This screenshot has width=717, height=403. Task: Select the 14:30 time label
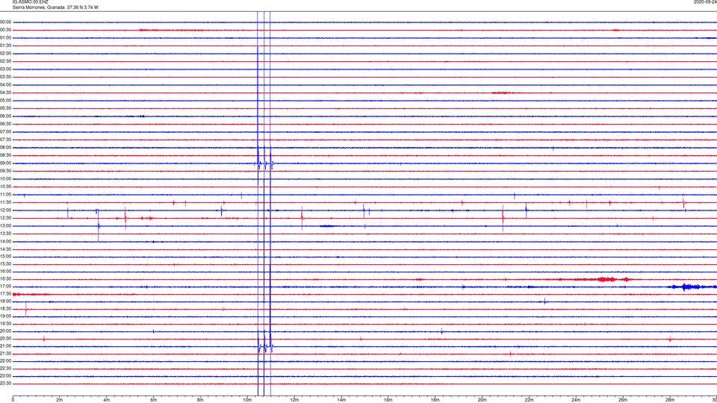(x=5, y=249)
